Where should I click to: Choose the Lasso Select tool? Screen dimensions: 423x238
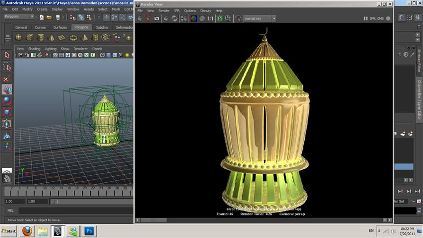click(7, 67)
